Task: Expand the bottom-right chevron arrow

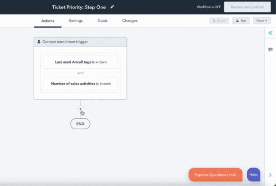Action: point(270,175)
